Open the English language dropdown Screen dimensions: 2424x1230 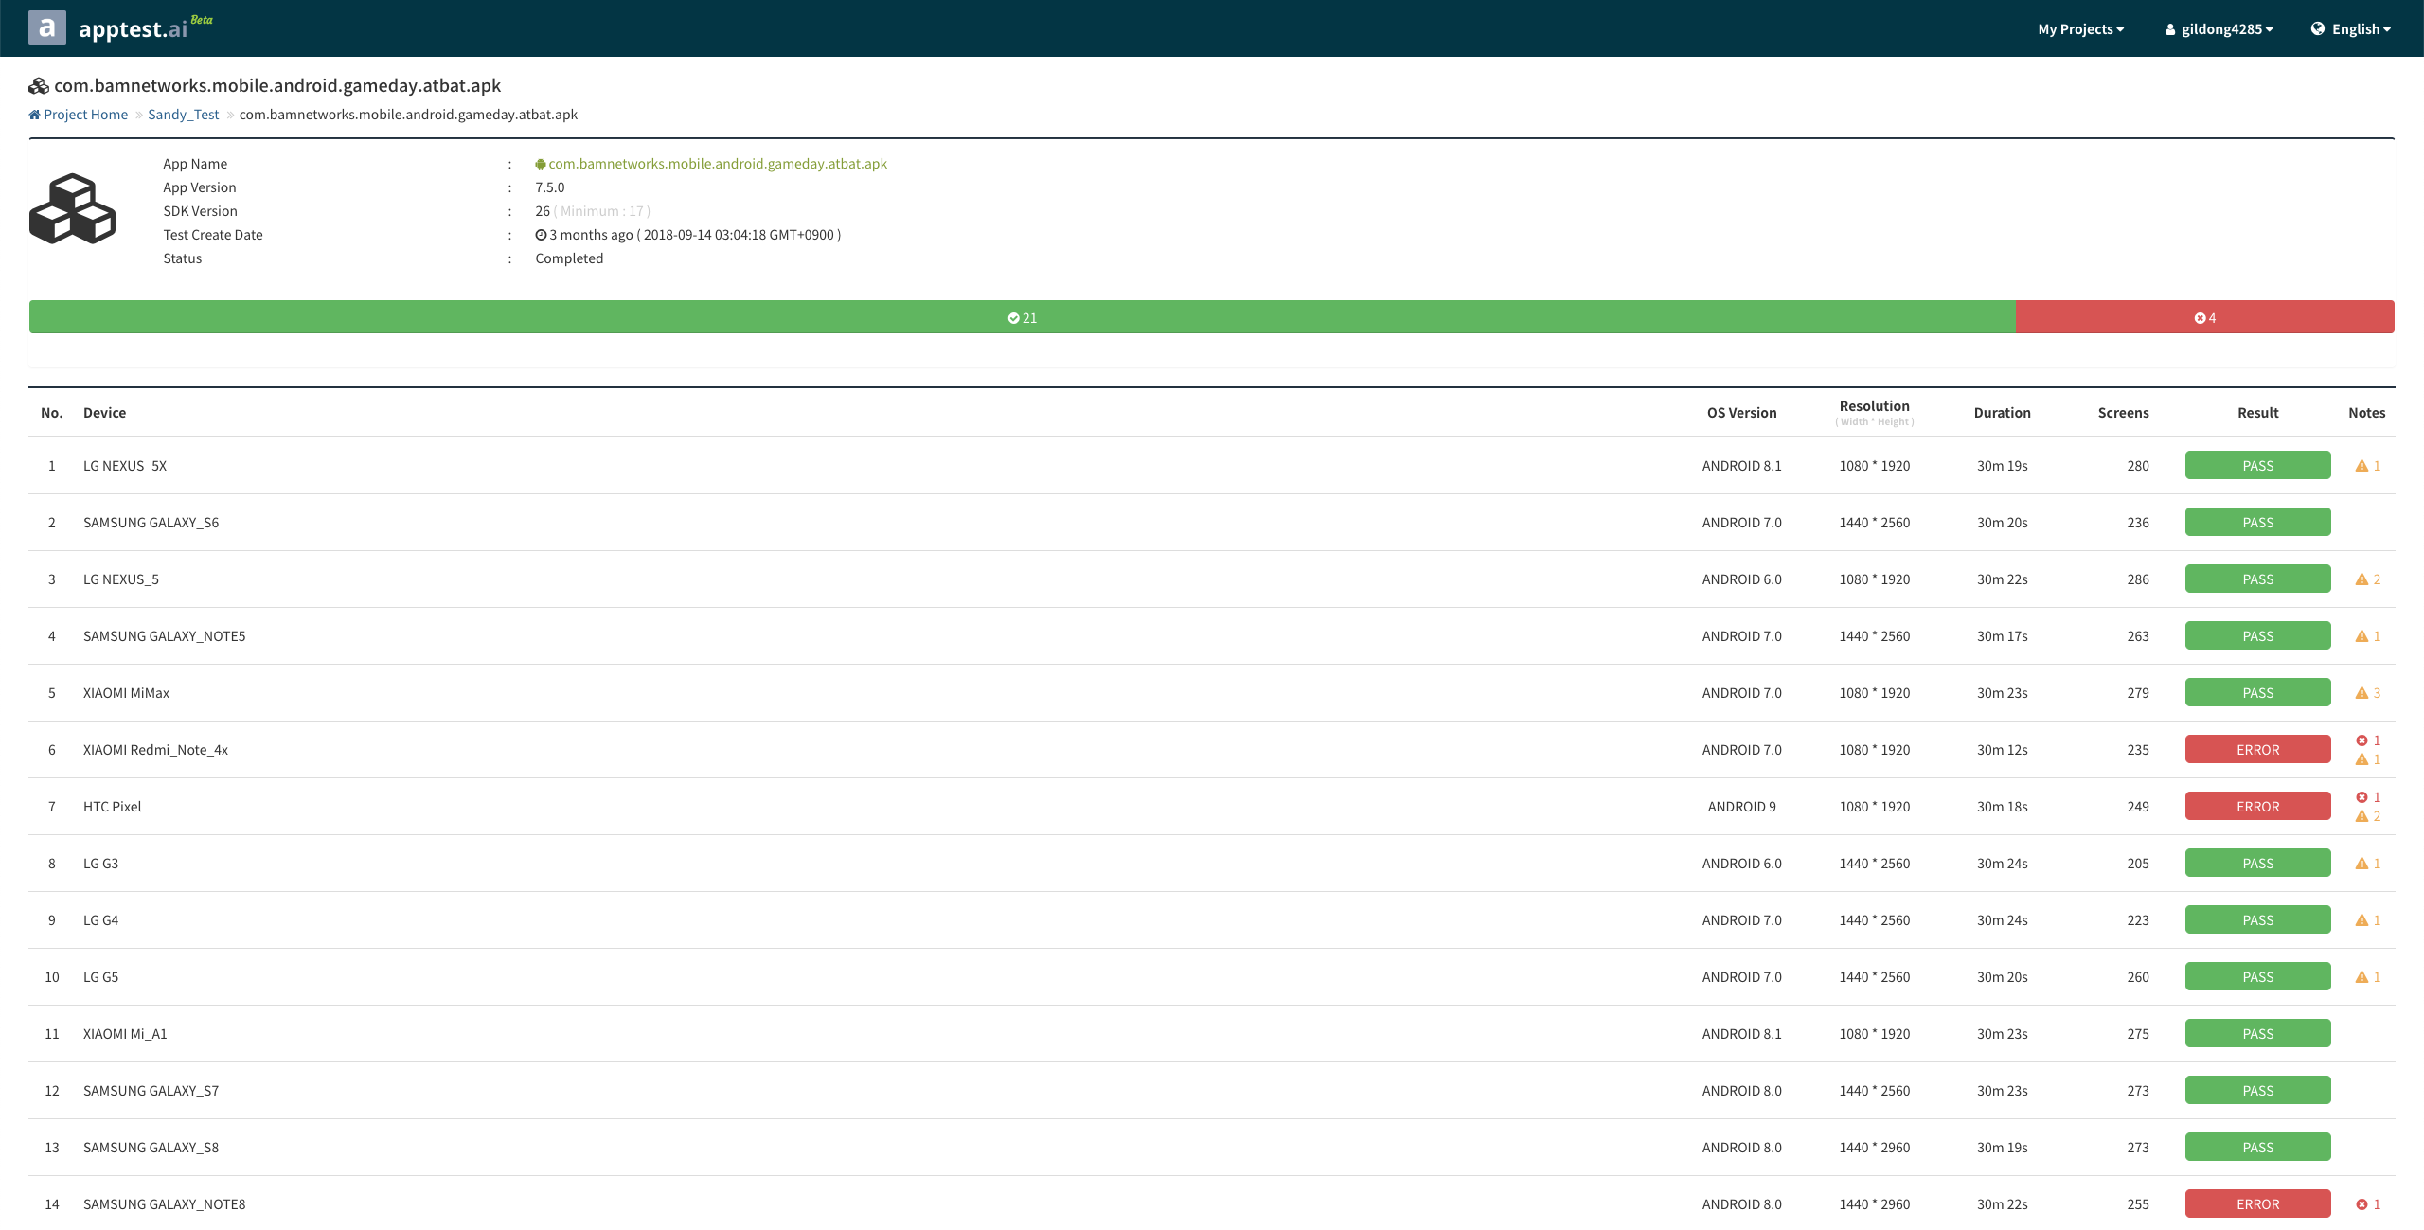pos(2351,29)
